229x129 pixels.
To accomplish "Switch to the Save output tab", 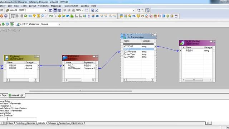I will click(x=11, y=123).
